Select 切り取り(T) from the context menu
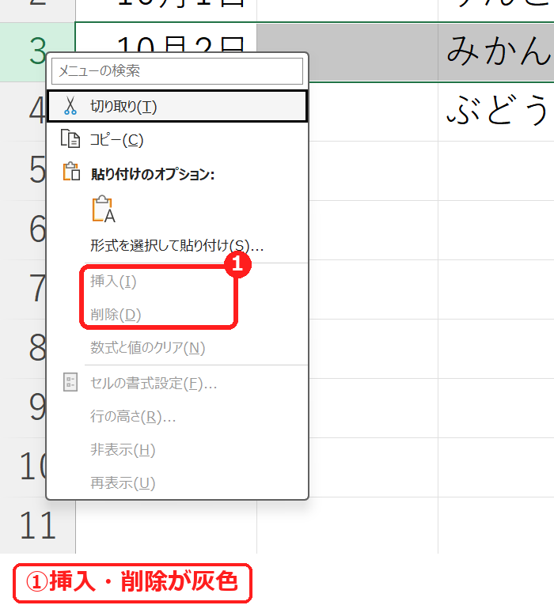The image size is (554, 609). click(177, 107)
